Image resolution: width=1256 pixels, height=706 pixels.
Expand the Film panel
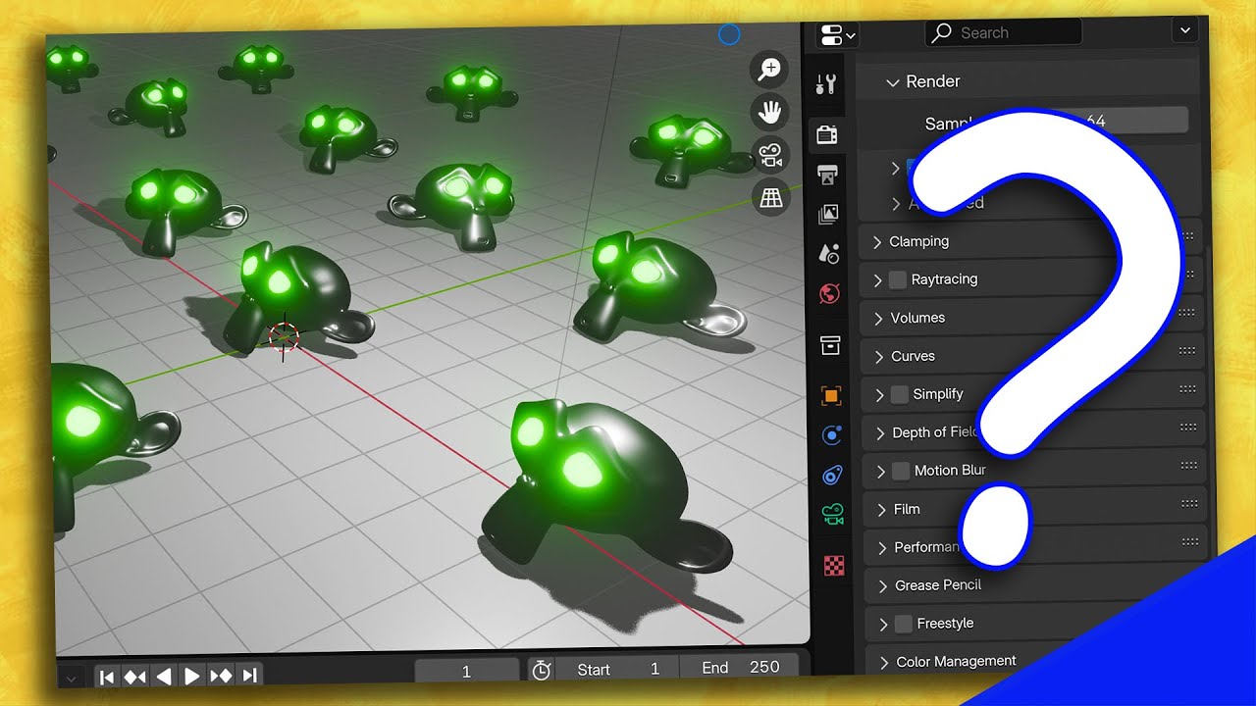882,510
